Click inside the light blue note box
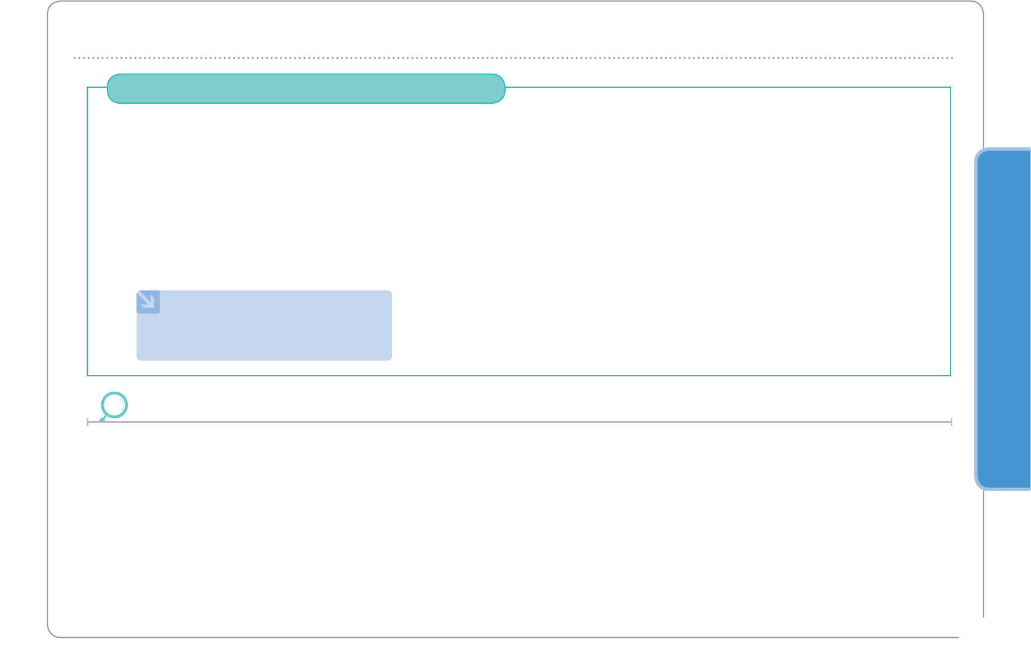 click(264, 332)
